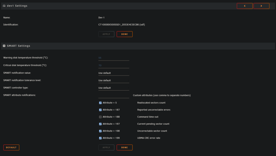Click Done under device identification
Screen dimensions: 276x156
coord(124,34)
